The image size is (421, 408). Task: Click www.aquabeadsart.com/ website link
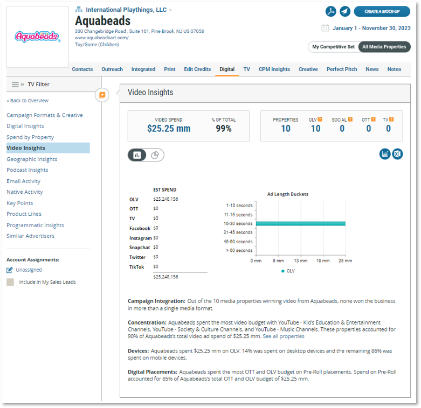(102, 38)
